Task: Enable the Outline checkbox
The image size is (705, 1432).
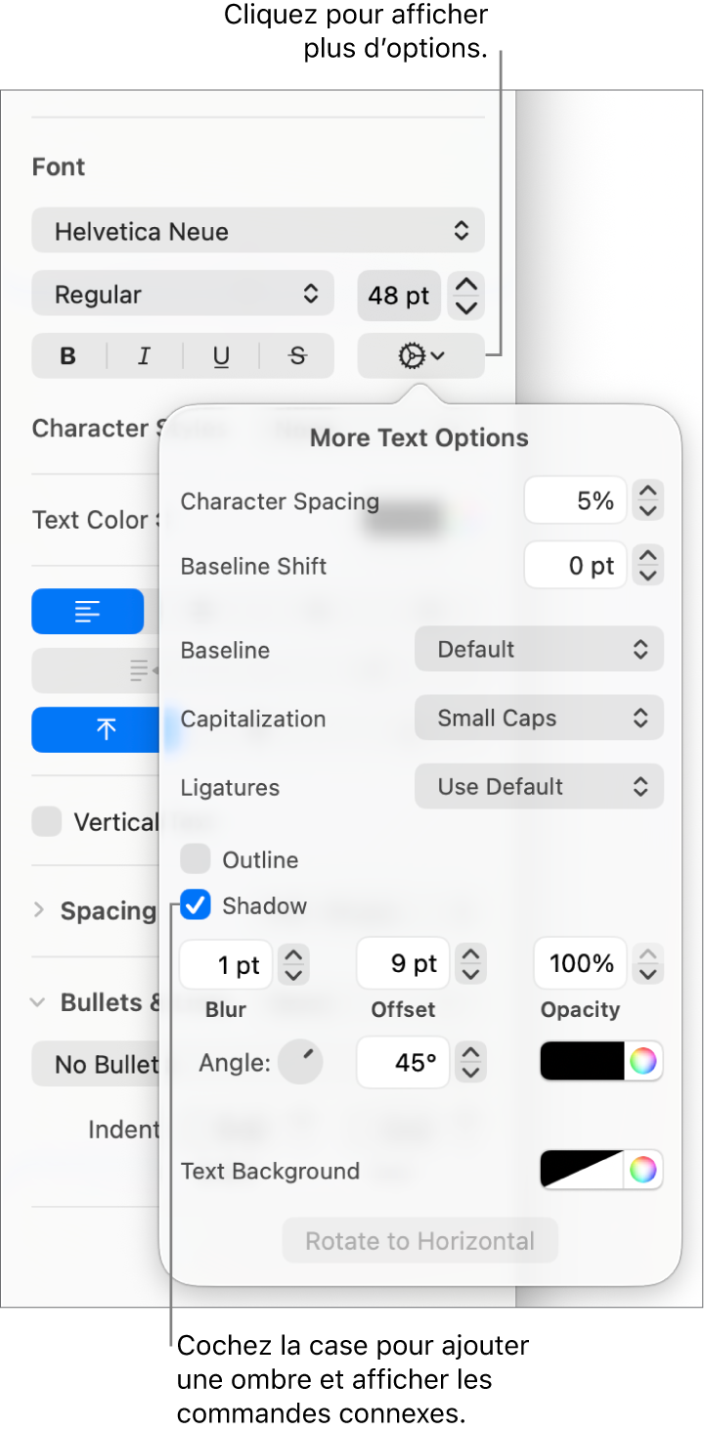Action: click(195, 859)
